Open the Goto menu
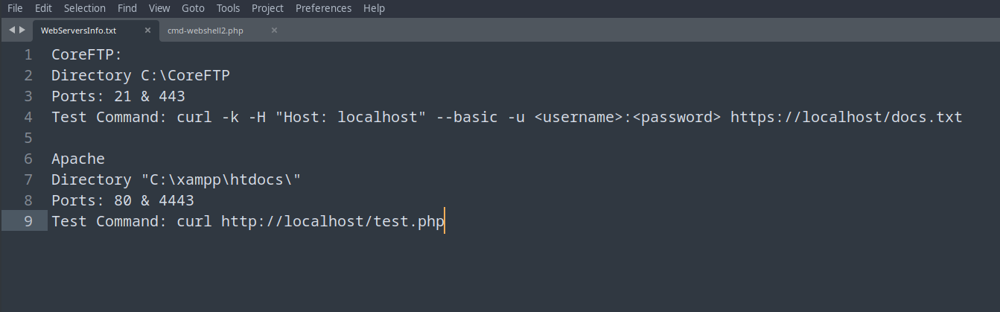This screenshot has width=1000, height=312. click(194, 8)
